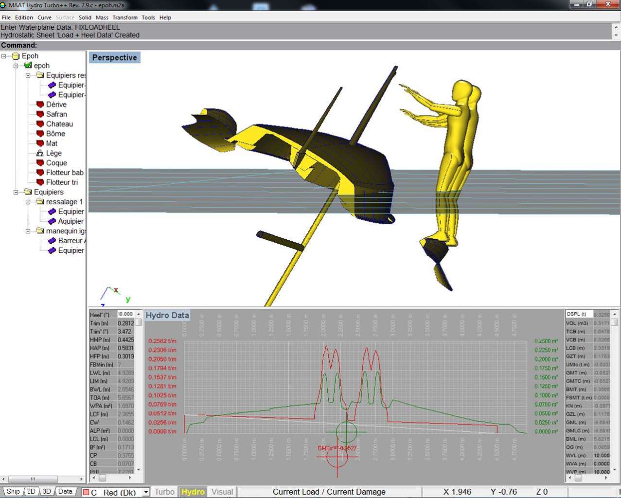The image size is (621, 498).
Task: Switch to the 3D tab
Action: [47, 491]
